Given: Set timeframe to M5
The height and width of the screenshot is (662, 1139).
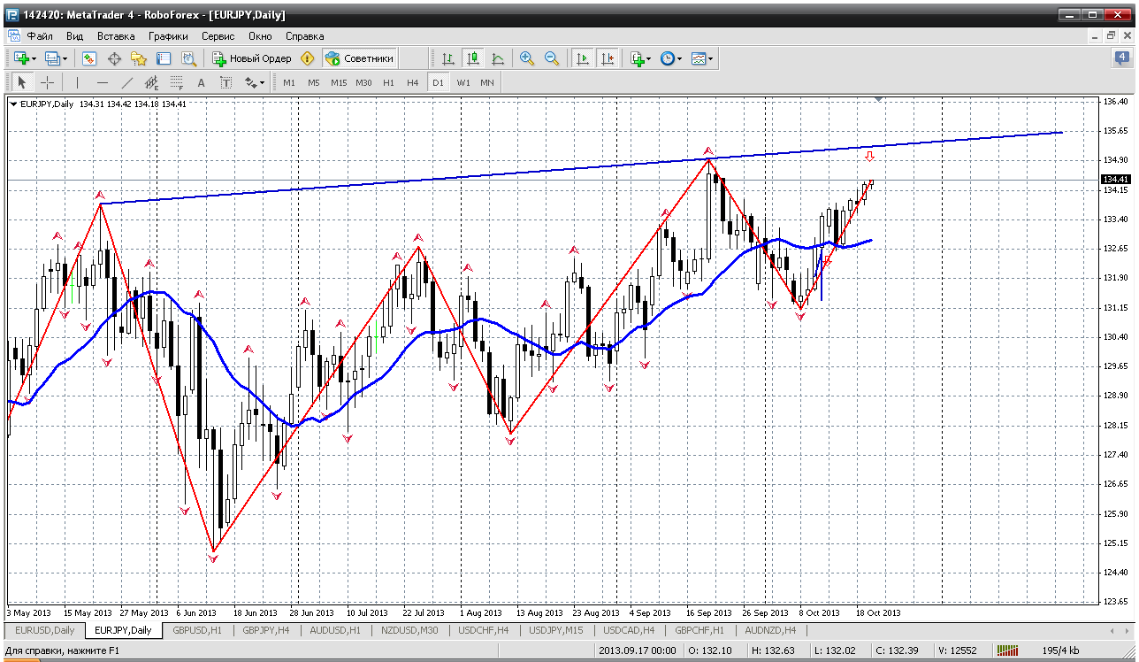Looking at the screenshot, I should pyautogui.click(x=314, y=82).
